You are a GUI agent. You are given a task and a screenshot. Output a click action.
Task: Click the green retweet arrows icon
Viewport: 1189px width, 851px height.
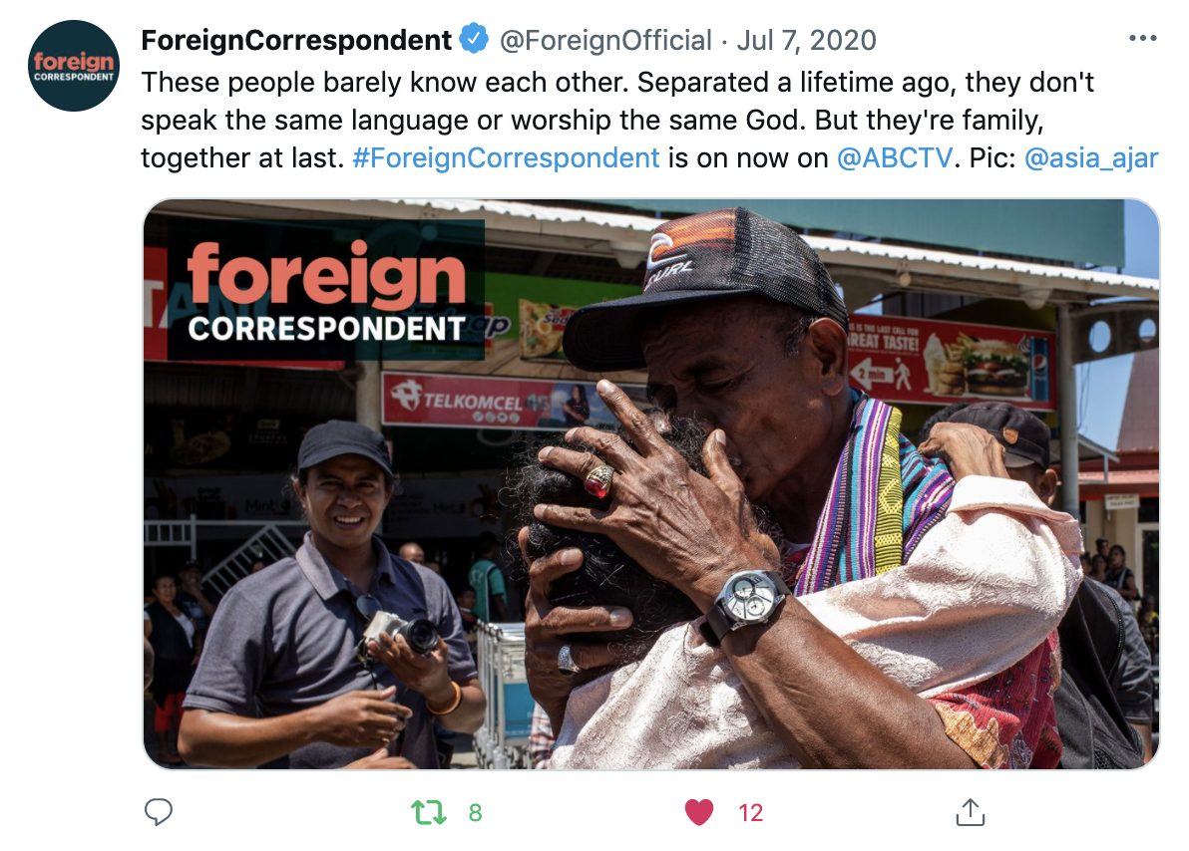[429, 812]
